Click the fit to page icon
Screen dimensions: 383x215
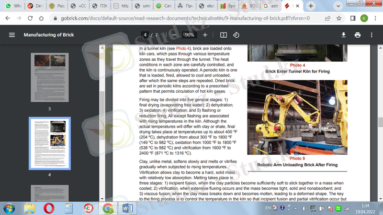[223, 35]
